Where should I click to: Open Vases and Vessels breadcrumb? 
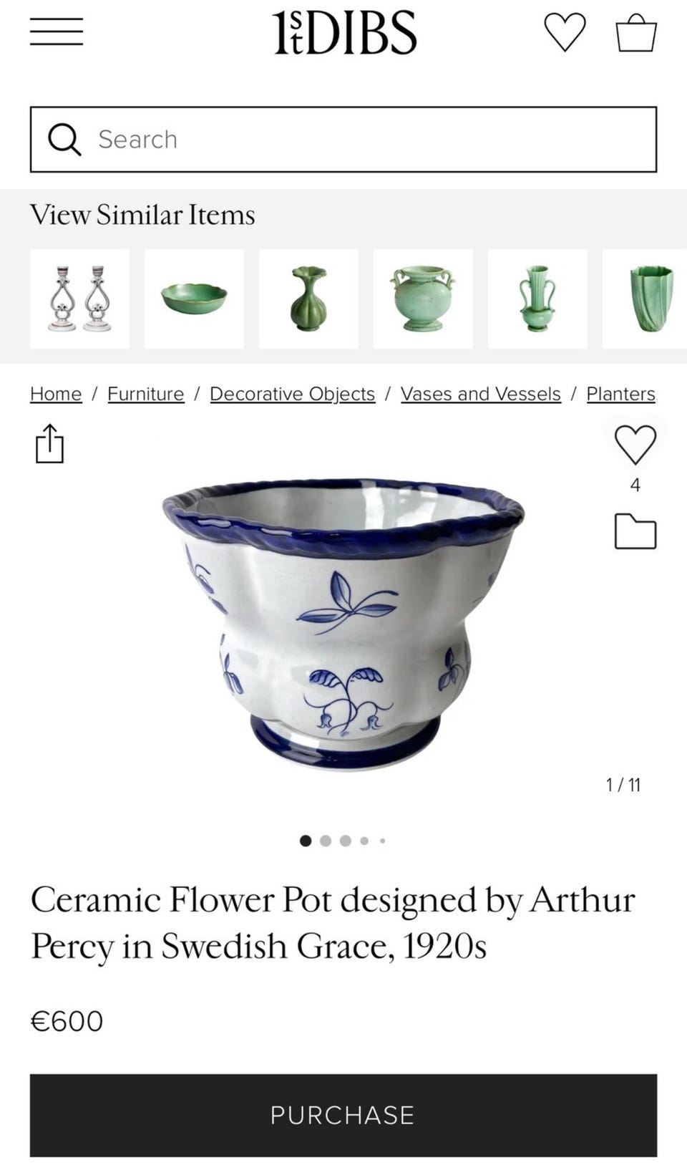tap(481, 394)
